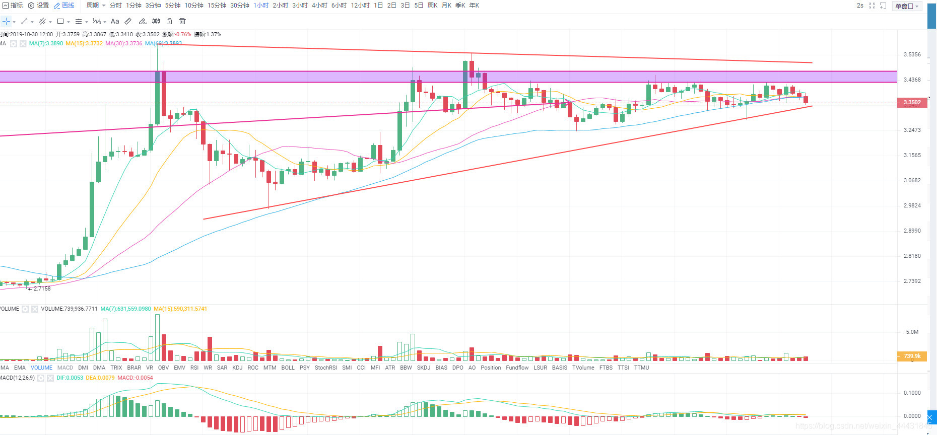Click the eraser pencil tool icon

coord(143,21)
